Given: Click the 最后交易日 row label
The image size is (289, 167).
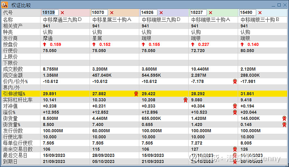Looking at the screenshot, I should pos(15,155).
